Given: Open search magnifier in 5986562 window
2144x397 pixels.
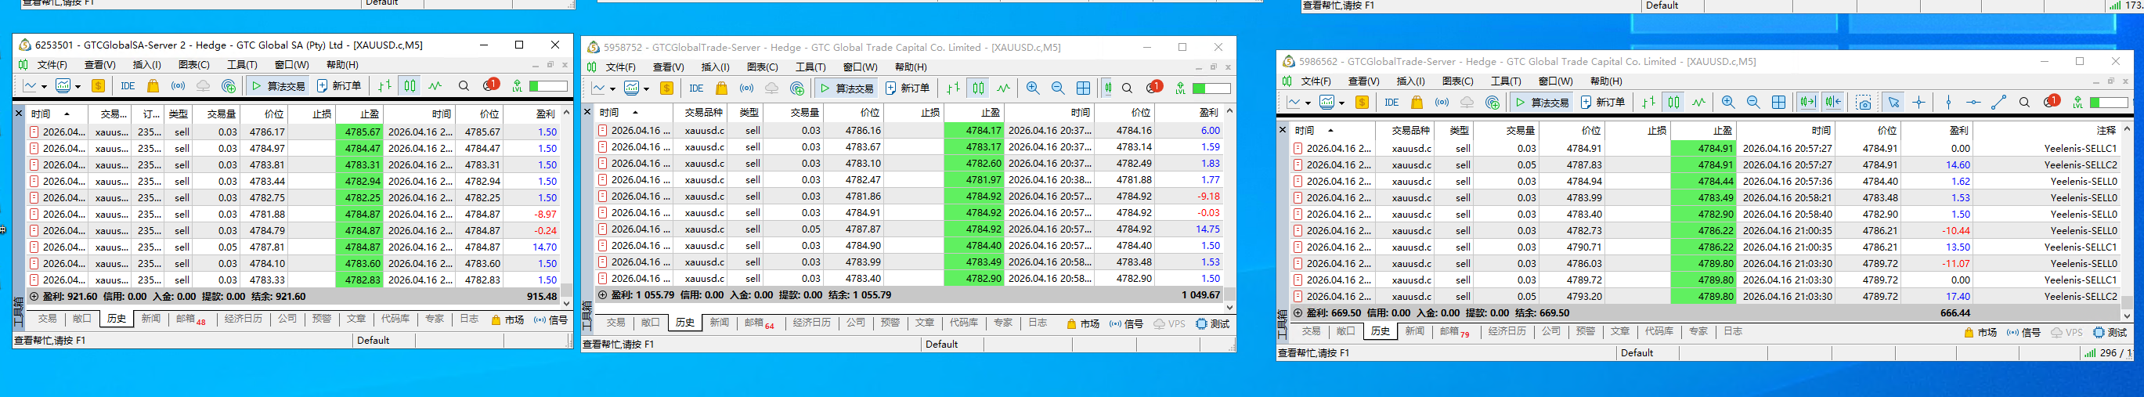Looking at the screenshot, I should tap(2024, 103).
